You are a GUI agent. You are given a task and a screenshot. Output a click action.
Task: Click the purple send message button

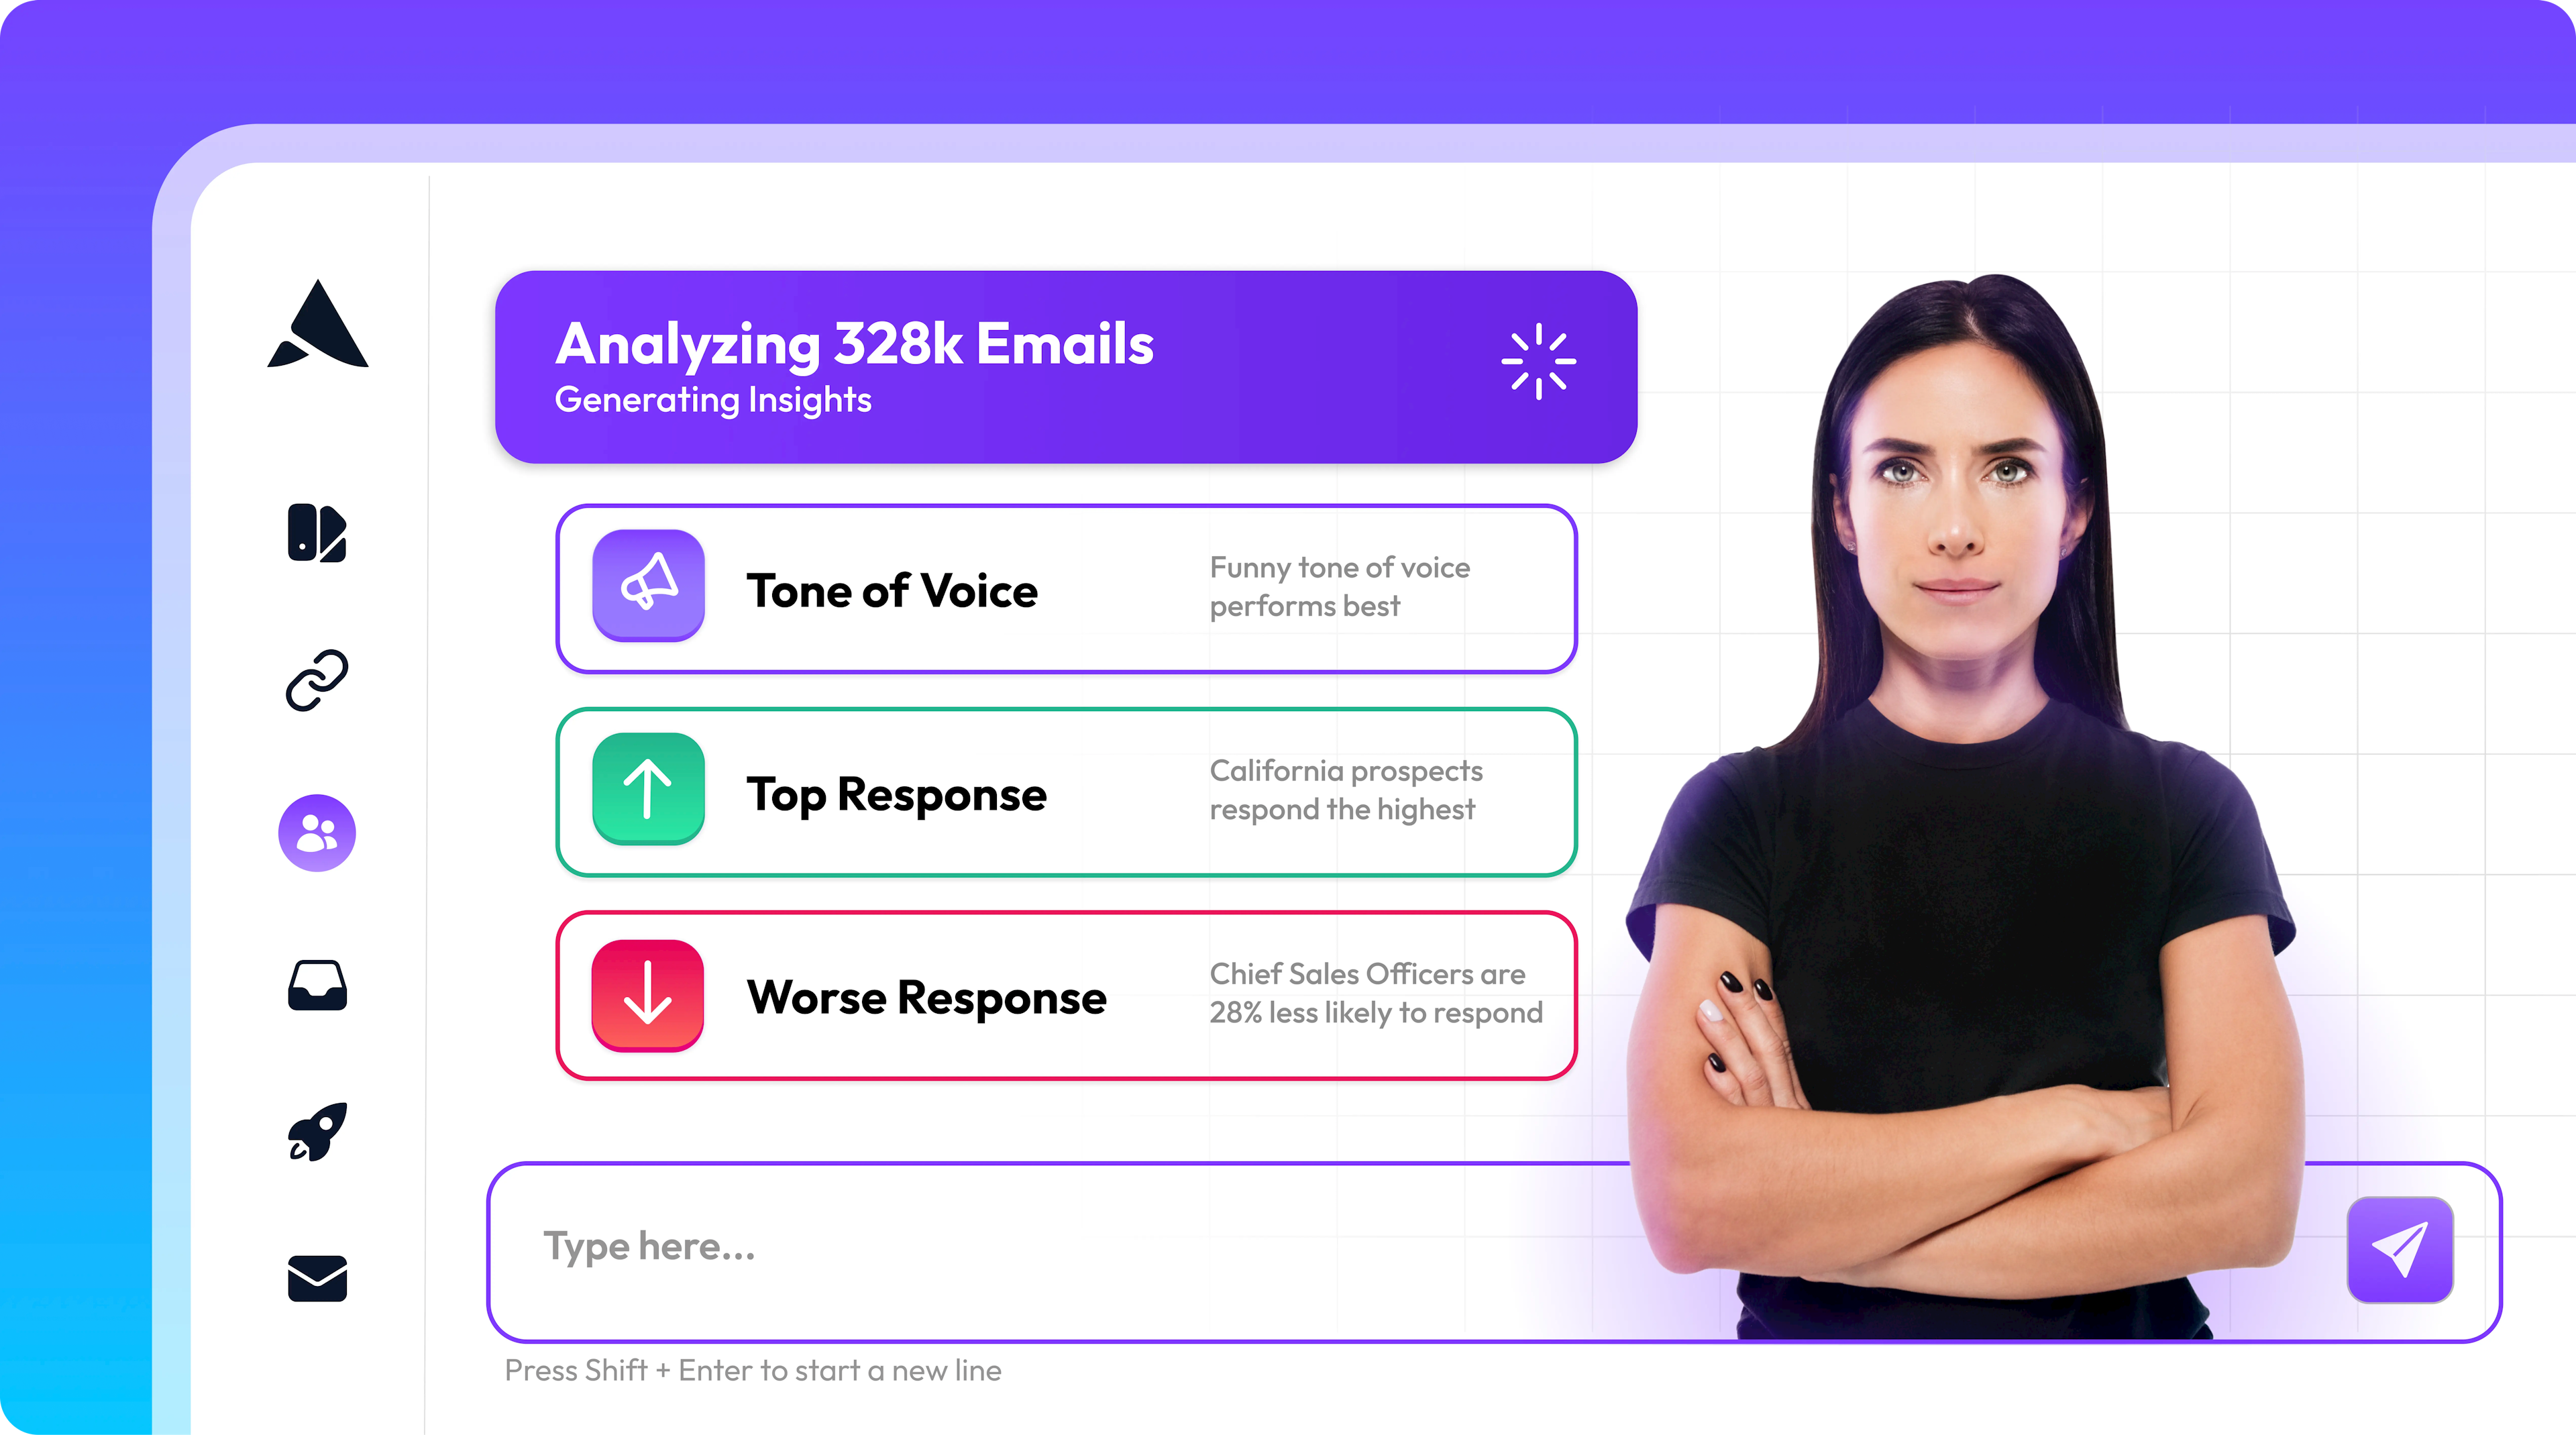coord(2400,1248)
